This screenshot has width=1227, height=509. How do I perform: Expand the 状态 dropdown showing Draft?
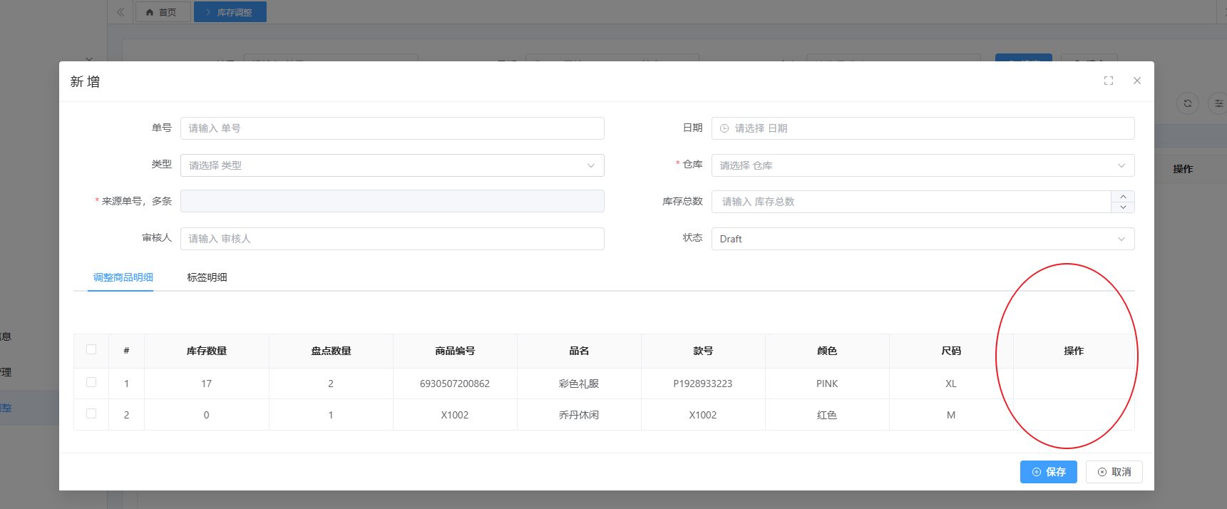pyautogui.click(x=923, y=239)
